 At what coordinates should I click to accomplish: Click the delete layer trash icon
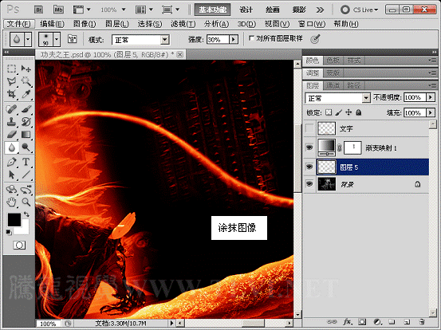[421, 321]
